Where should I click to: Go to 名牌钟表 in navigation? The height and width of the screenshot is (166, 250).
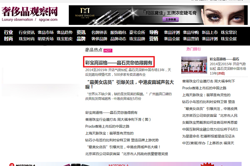(x=99, y=32)
